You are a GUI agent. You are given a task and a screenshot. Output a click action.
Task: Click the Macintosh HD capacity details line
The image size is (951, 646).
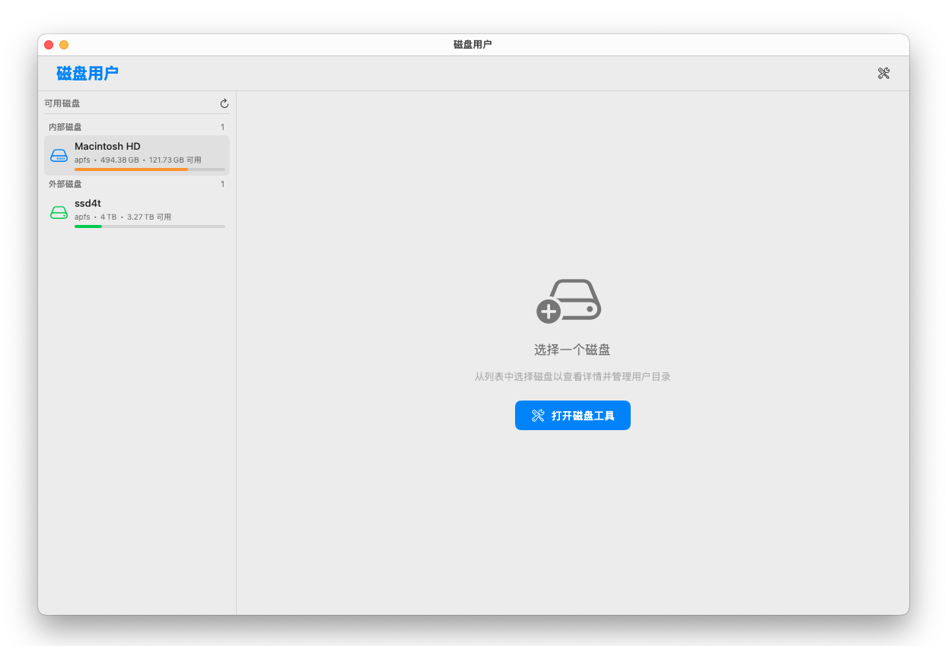[x=138, y=160]
